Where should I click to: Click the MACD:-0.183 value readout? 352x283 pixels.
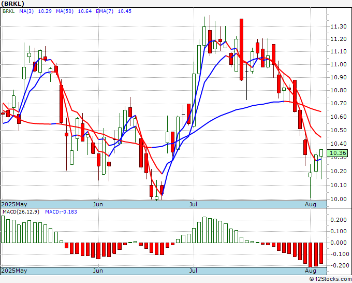coord(61,212)
